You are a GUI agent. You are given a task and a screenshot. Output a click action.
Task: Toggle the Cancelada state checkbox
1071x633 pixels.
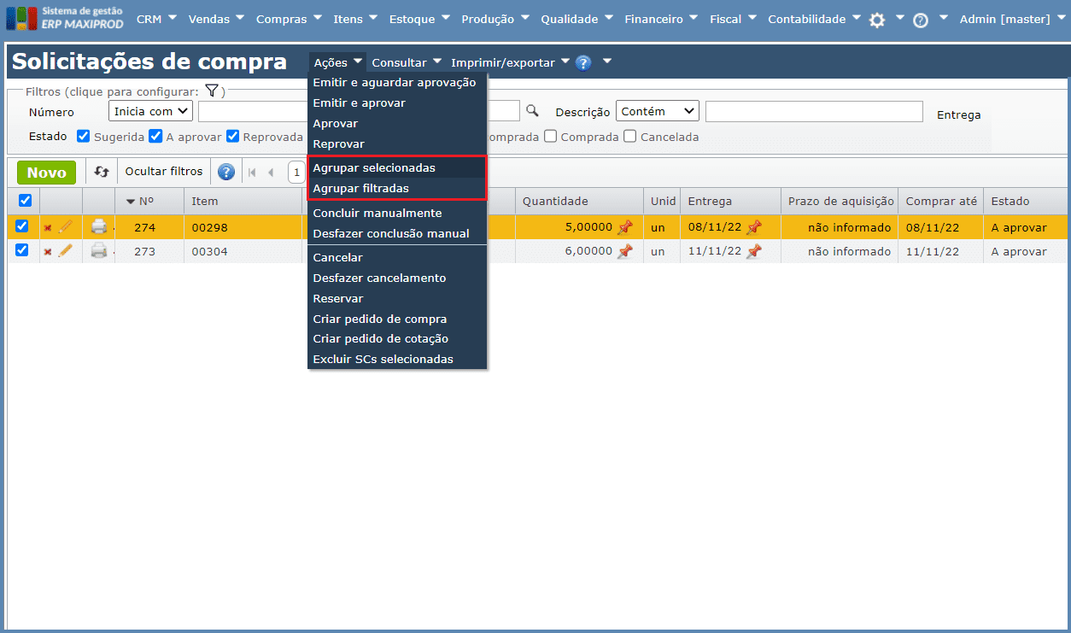[630, 136]
